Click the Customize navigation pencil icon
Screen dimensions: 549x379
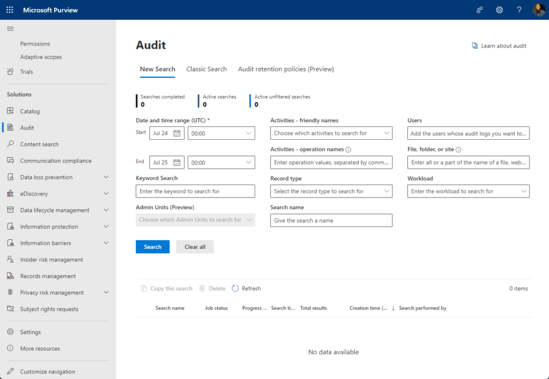point(10,372)
